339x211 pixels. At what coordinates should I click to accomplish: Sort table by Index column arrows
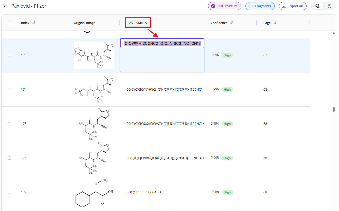[x=34, y=23]
